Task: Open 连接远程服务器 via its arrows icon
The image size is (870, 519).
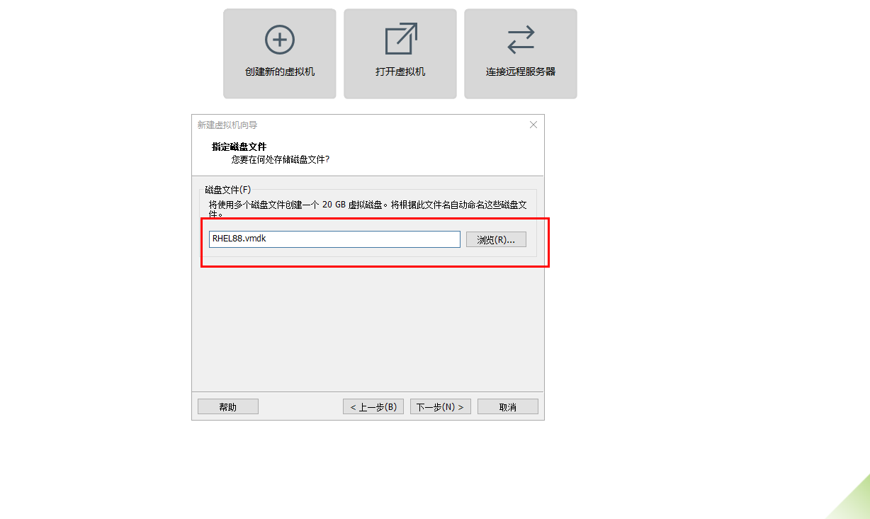Action: (x=520, y=53)
